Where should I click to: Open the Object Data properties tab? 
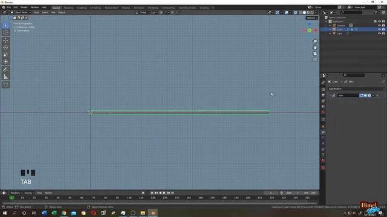tap(323, 155)
